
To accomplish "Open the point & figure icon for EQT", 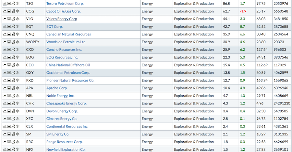I will click(x=13, y=27).
